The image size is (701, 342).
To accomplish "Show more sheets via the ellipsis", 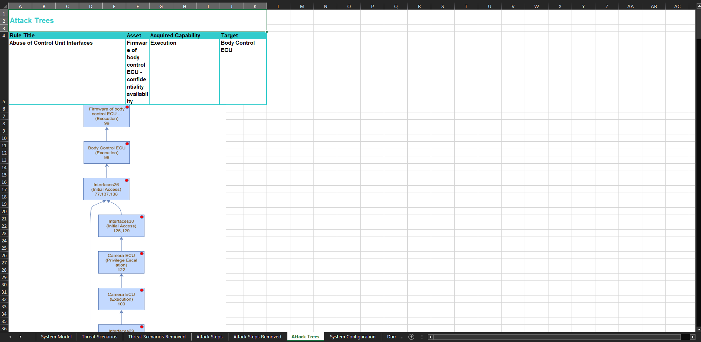I will coord(401,337).
